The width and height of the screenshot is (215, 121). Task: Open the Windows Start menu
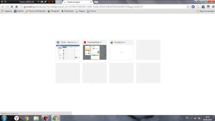coord(4,118)
